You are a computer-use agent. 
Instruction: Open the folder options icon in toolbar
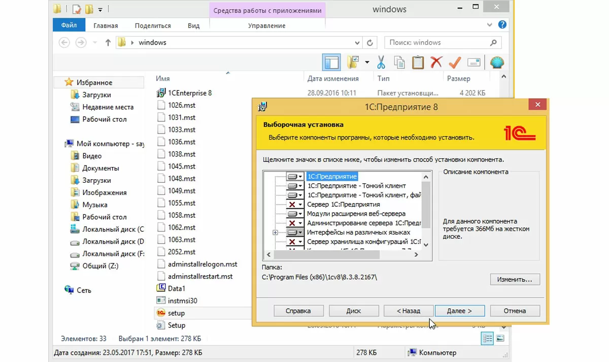(x=353, y=62)
